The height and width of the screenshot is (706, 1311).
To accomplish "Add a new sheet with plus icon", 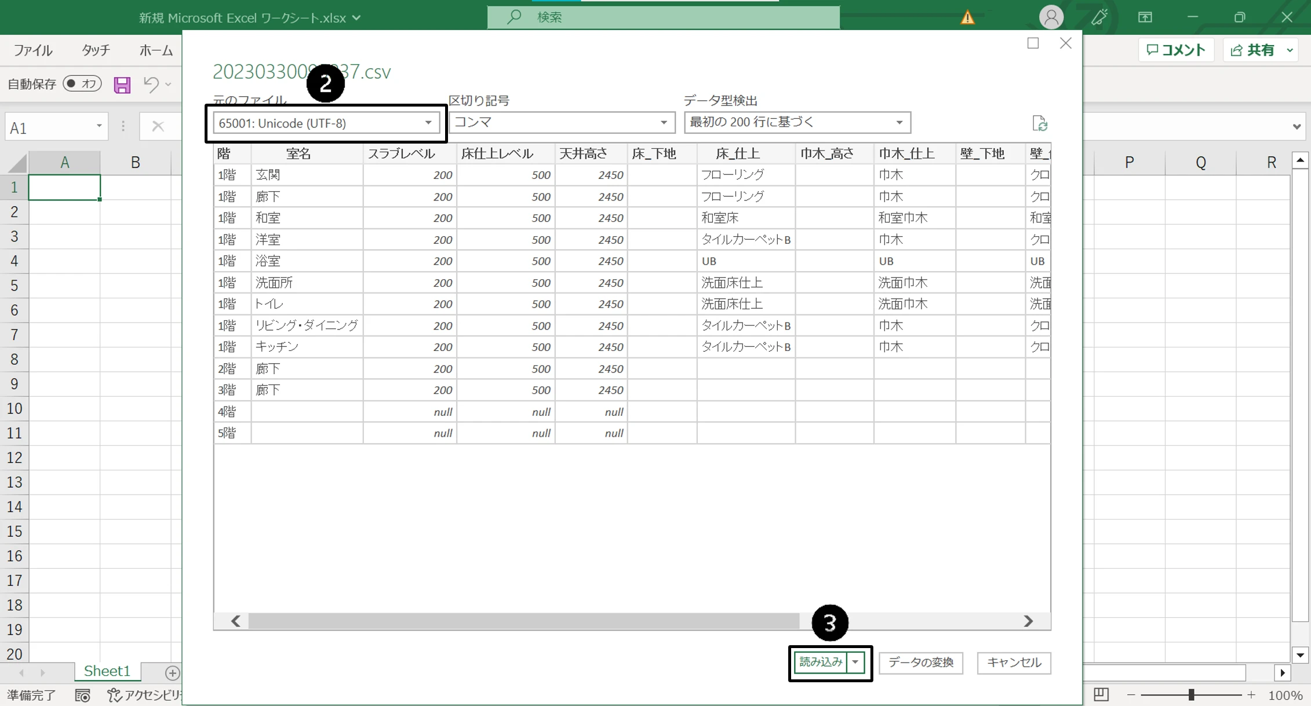I will (x=172, y=673).
